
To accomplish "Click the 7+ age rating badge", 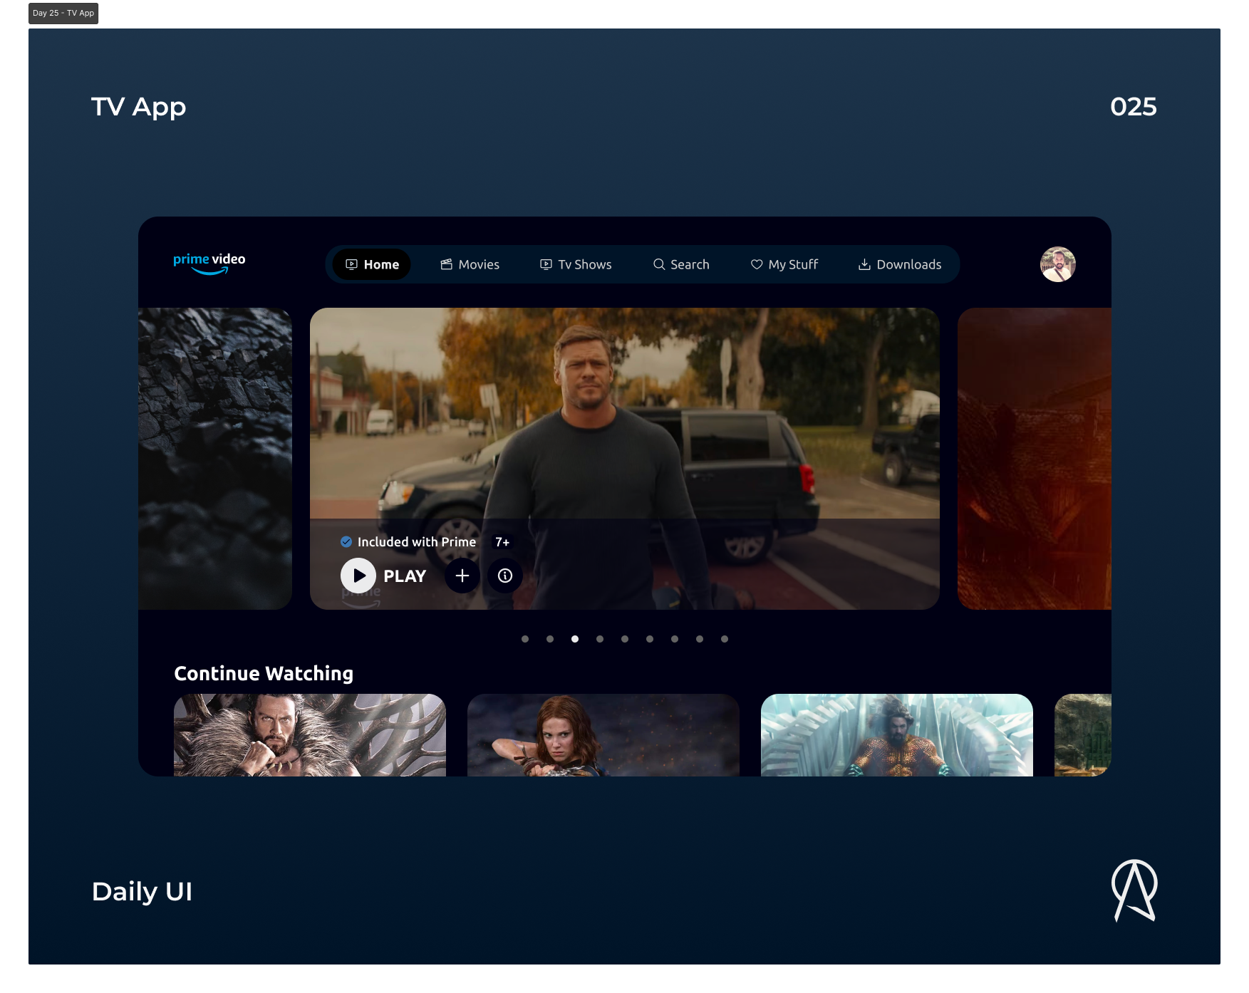I will click(503, 541).
